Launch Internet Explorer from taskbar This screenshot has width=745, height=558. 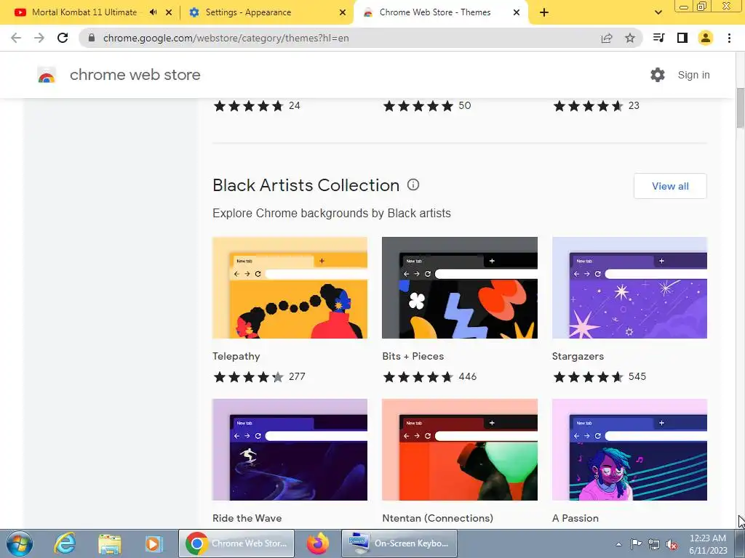pyautogui.click(x=65, y=543)
